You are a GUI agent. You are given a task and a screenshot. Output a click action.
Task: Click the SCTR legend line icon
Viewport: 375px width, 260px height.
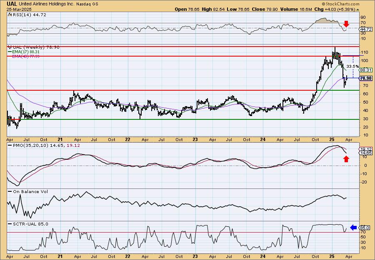coord(10,224)
